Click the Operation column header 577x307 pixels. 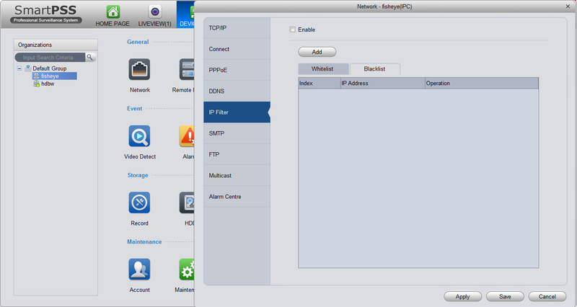click(x=482, y=83)
